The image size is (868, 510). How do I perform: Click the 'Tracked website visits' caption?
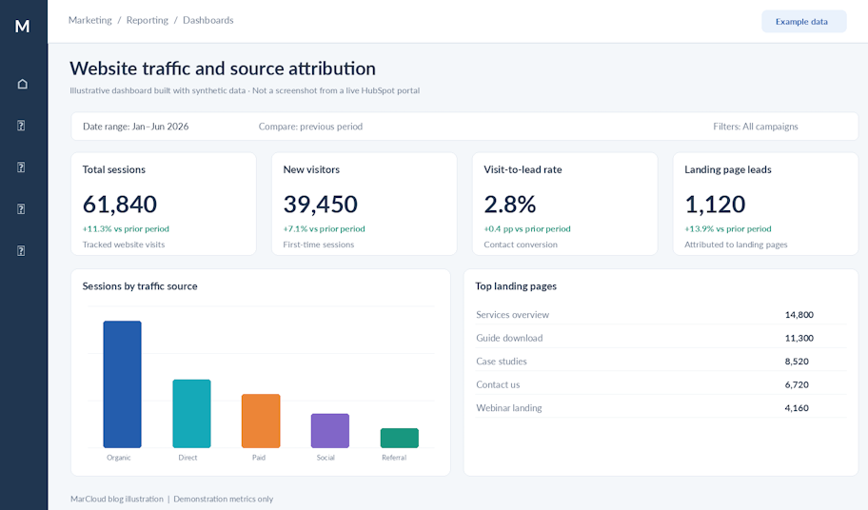tap(124, 245)
